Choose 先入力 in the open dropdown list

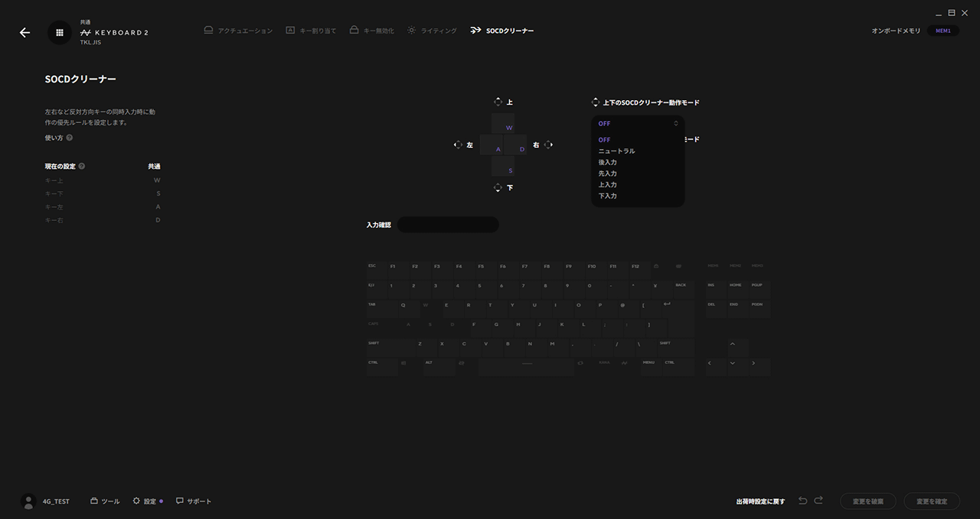[607, 173]
